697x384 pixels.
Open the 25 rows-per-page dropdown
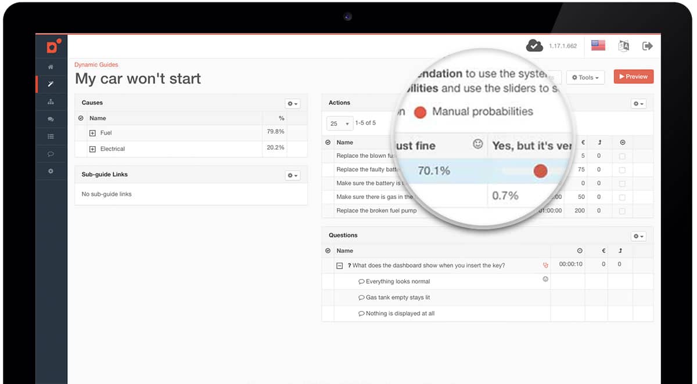pyautogui.click(x=340, y=124)
